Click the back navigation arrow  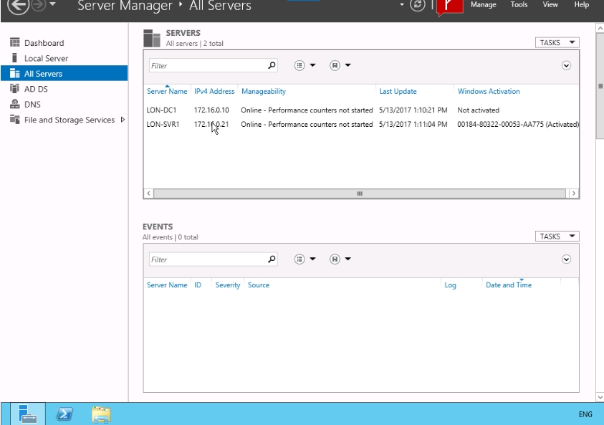click(x=18, y=4)
